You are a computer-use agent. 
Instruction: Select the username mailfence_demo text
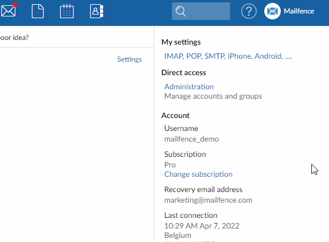pos(191,139)
